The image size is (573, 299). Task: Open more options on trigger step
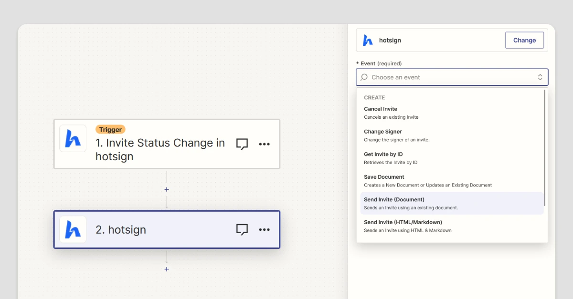point(264,144)
